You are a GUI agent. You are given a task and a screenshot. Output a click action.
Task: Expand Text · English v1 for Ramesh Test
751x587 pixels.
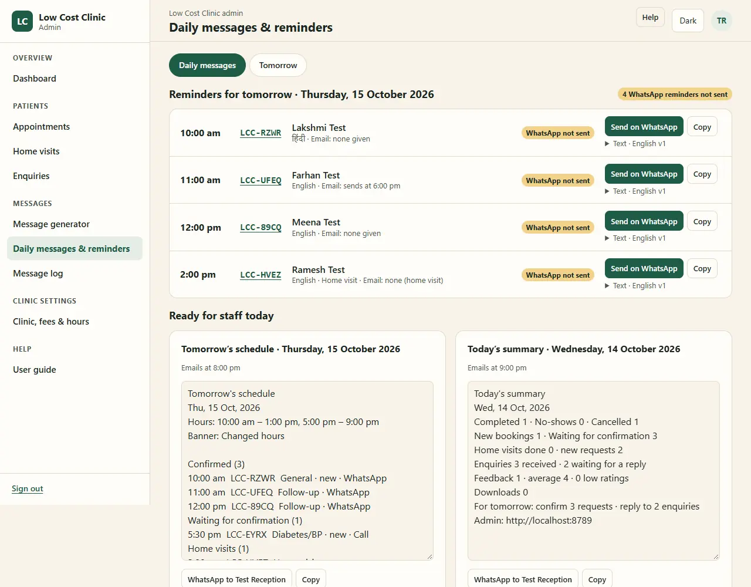[x=635, y=286]
